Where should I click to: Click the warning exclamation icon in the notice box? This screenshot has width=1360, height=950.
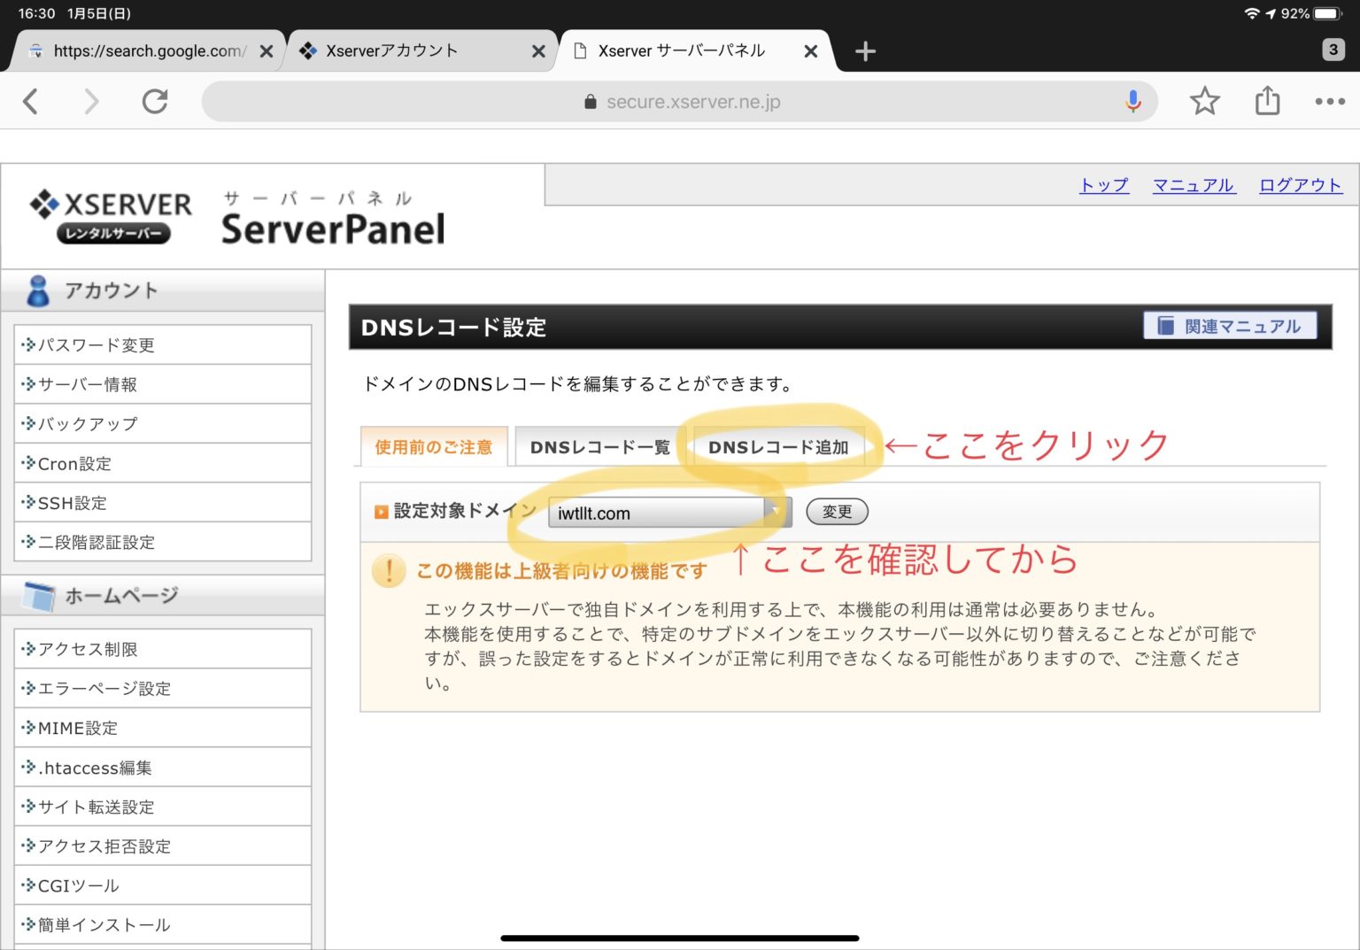point(387,570)
